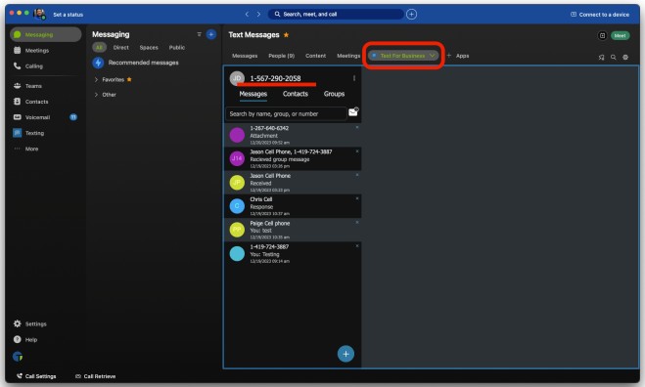The image size is (645, 387).
Task: Click the profile avatar in title bar
Action: [x=39, y=14]
